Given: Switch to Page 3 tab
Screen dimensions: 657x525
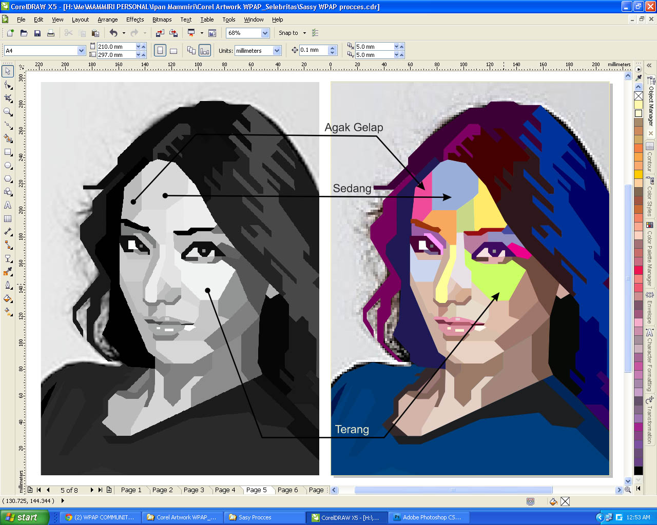Looking at the screenshot, I should (194, 490).
